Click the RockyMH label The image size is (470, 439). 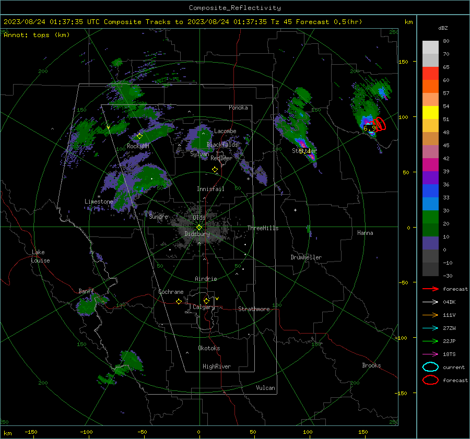point(138,146)
